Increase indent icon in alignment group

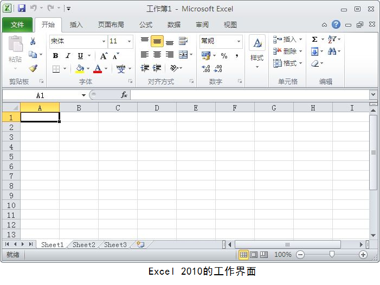157,68
